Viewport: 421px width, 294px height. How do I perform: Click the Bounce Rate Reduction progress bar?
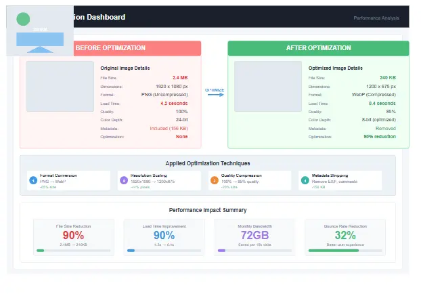344,250
